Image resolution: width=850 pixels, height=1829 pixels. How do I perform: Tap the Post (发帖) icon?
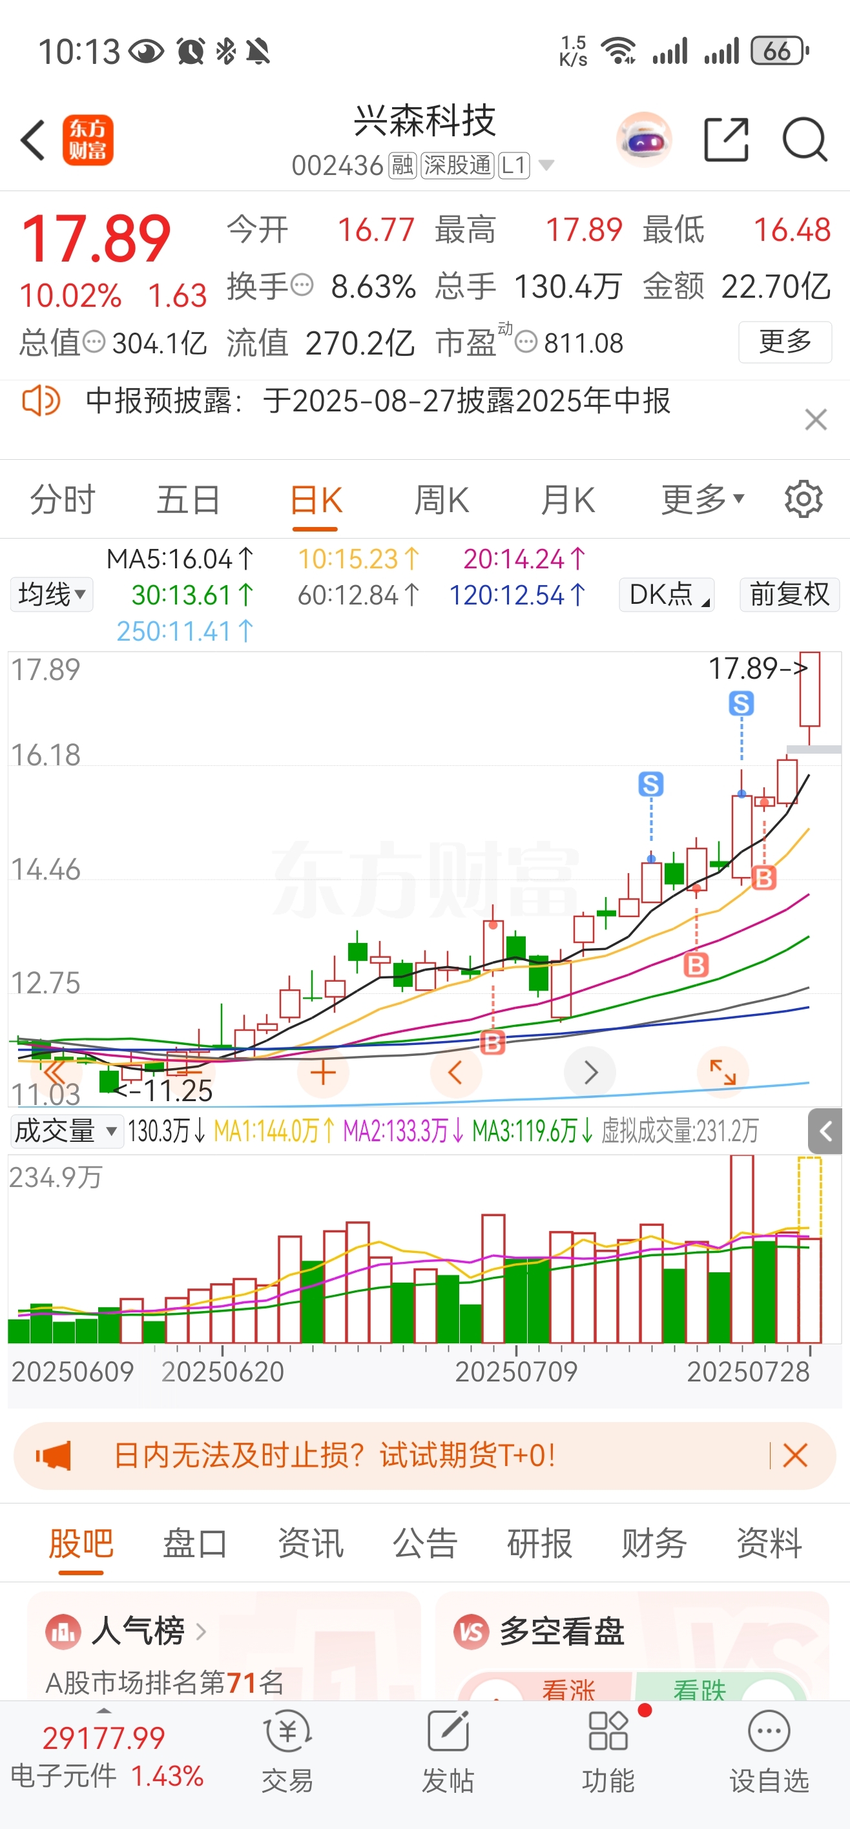[x=448, y=1731]
